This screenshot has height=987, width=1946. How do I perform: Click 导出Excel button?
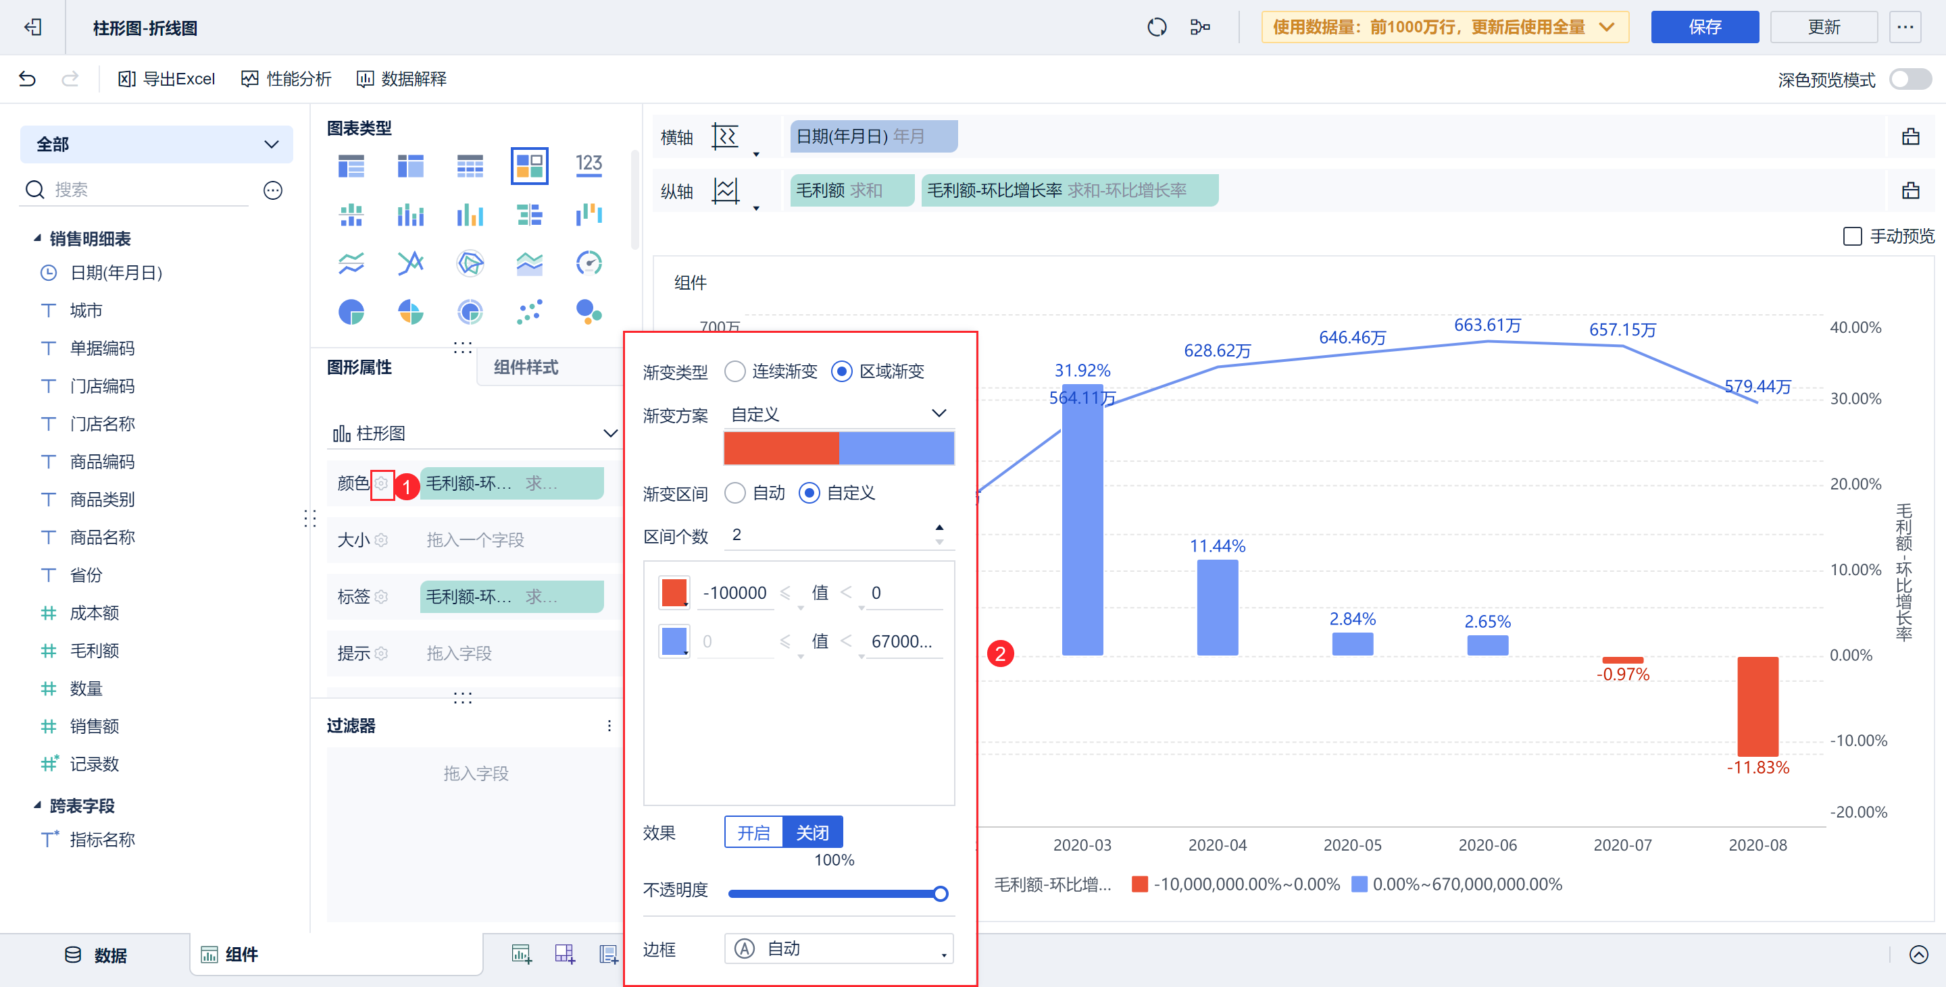[167, 78]
